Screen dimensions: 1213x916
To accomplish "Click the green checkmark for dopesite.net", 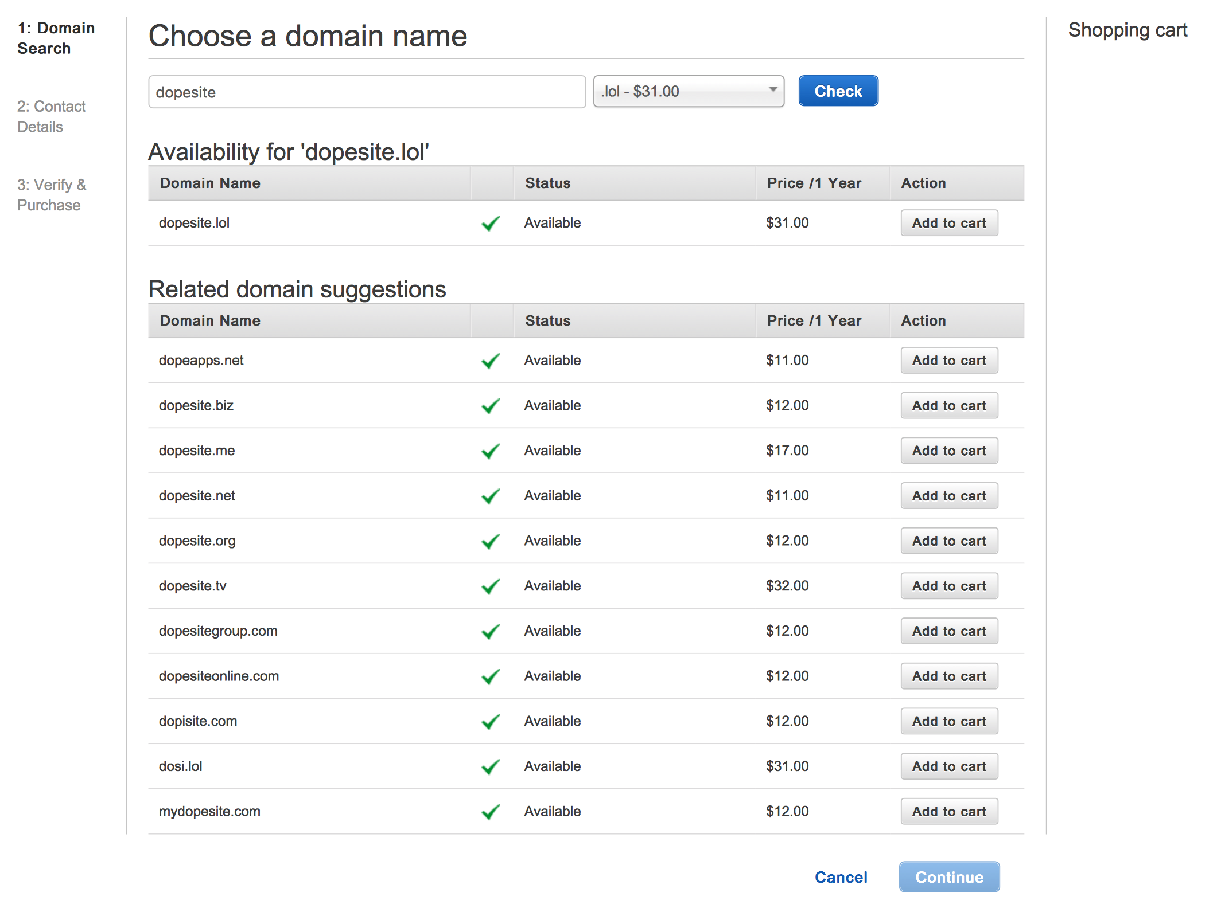I will (x=491, y=496).
